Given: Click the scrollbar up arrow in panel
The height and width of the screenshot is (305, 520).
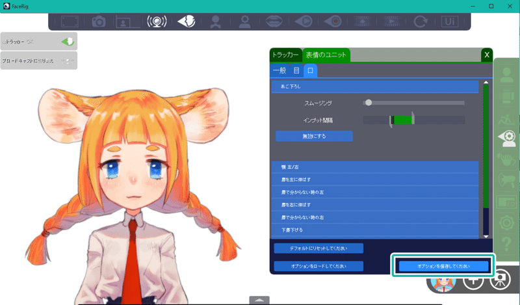Looking at the screenshot, I should coord(486,83).
